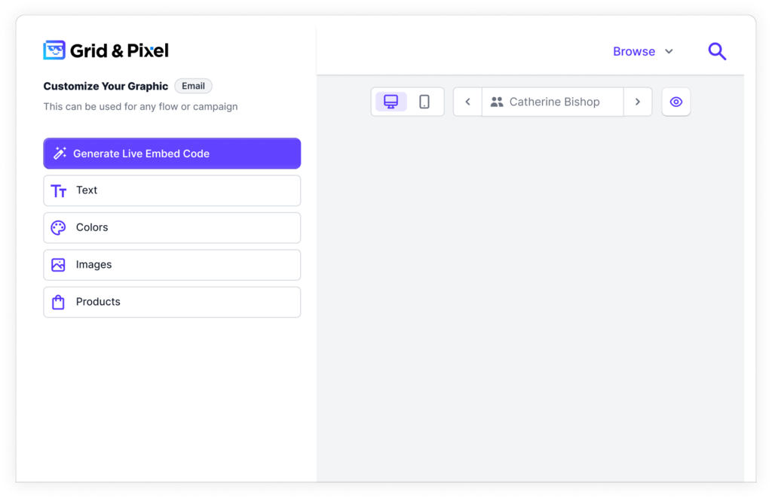Toggle preview with the eye icon
772x499 pixels.
[676, 102]
